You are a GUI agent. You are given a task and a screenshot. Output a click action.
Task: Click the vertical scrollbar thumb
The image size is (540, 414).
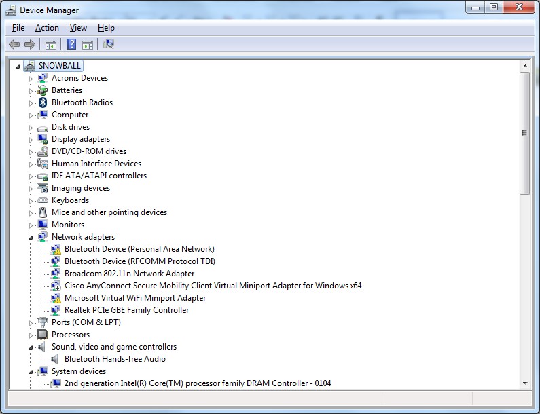click(525, 133)
